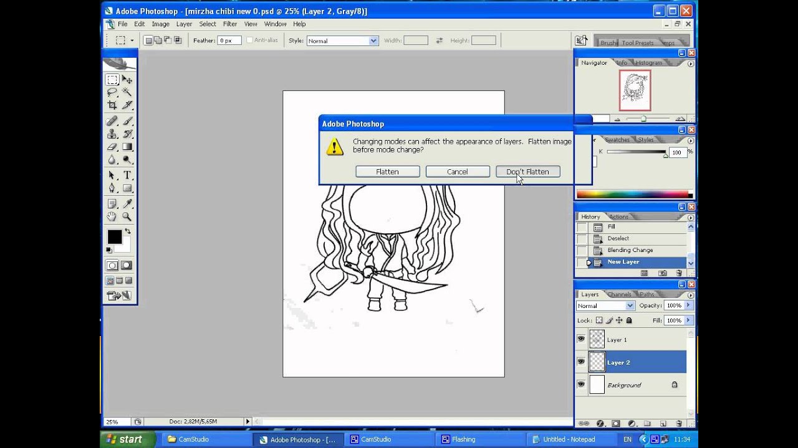Toggle Lock all padlock icon
This screenshot has height=448, width=798.
coord(629,320)
